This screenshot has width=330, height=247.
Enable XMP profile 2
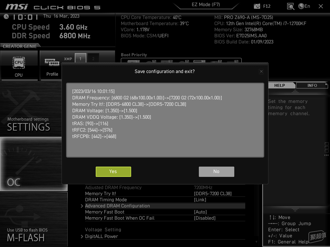click(93, 59)
